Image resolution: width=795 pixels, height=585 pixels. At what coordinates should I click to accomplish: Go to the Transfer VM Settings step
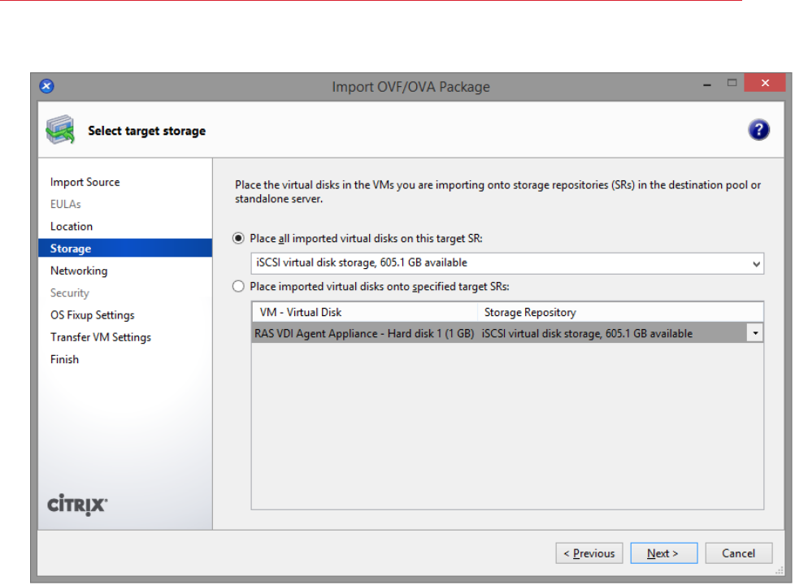tap(101, 337)
